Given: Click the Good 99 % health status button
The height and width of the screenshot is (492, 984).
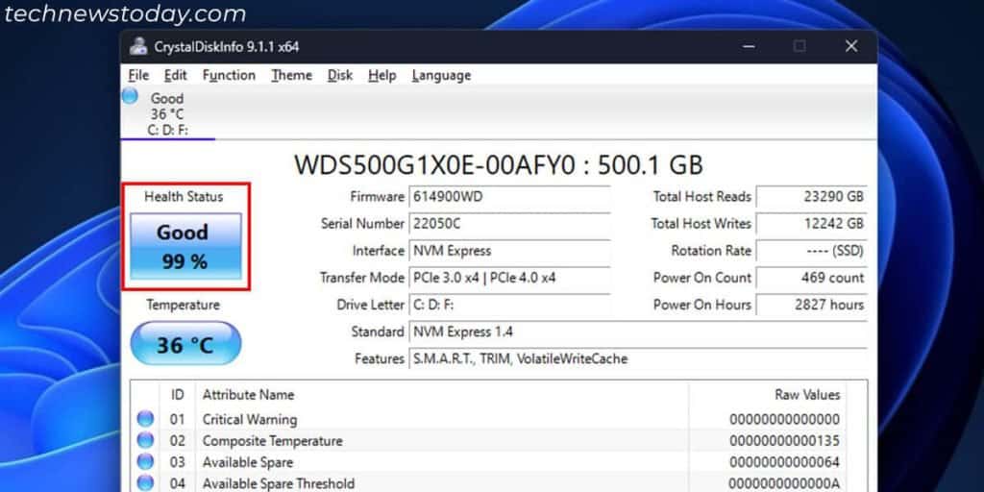Looking at the screenshot, I should 185,246.
